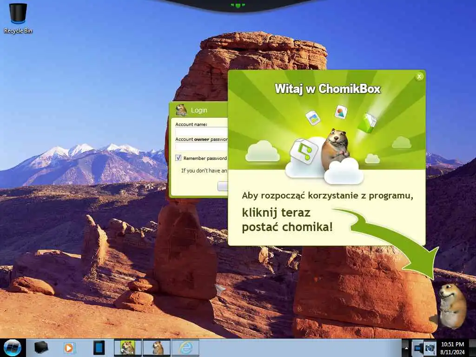The width and height of the screenshot is (476, 357).
Task: Switch to ChomikBox Box taskbar button
Action: (x=127, y=348)
